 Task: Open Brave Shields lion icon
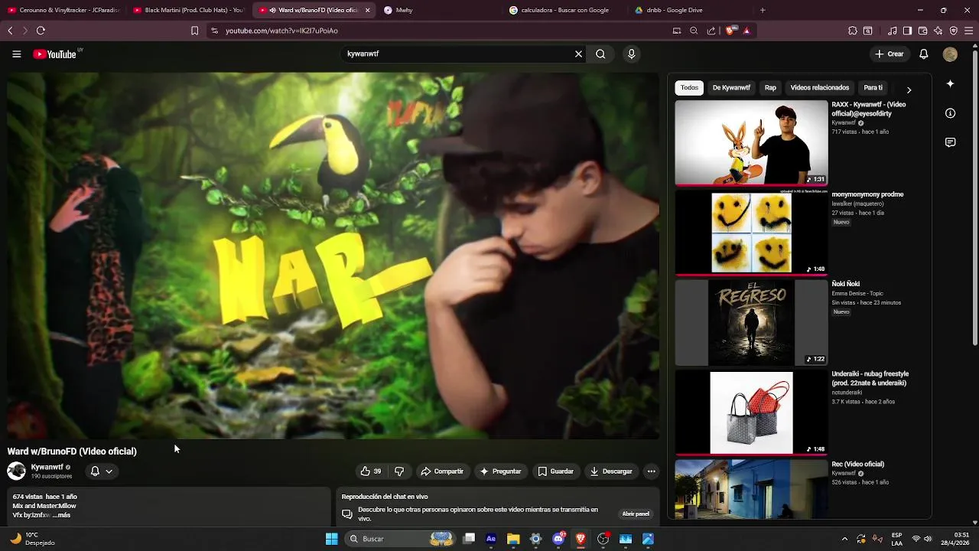tap(730, 31)
